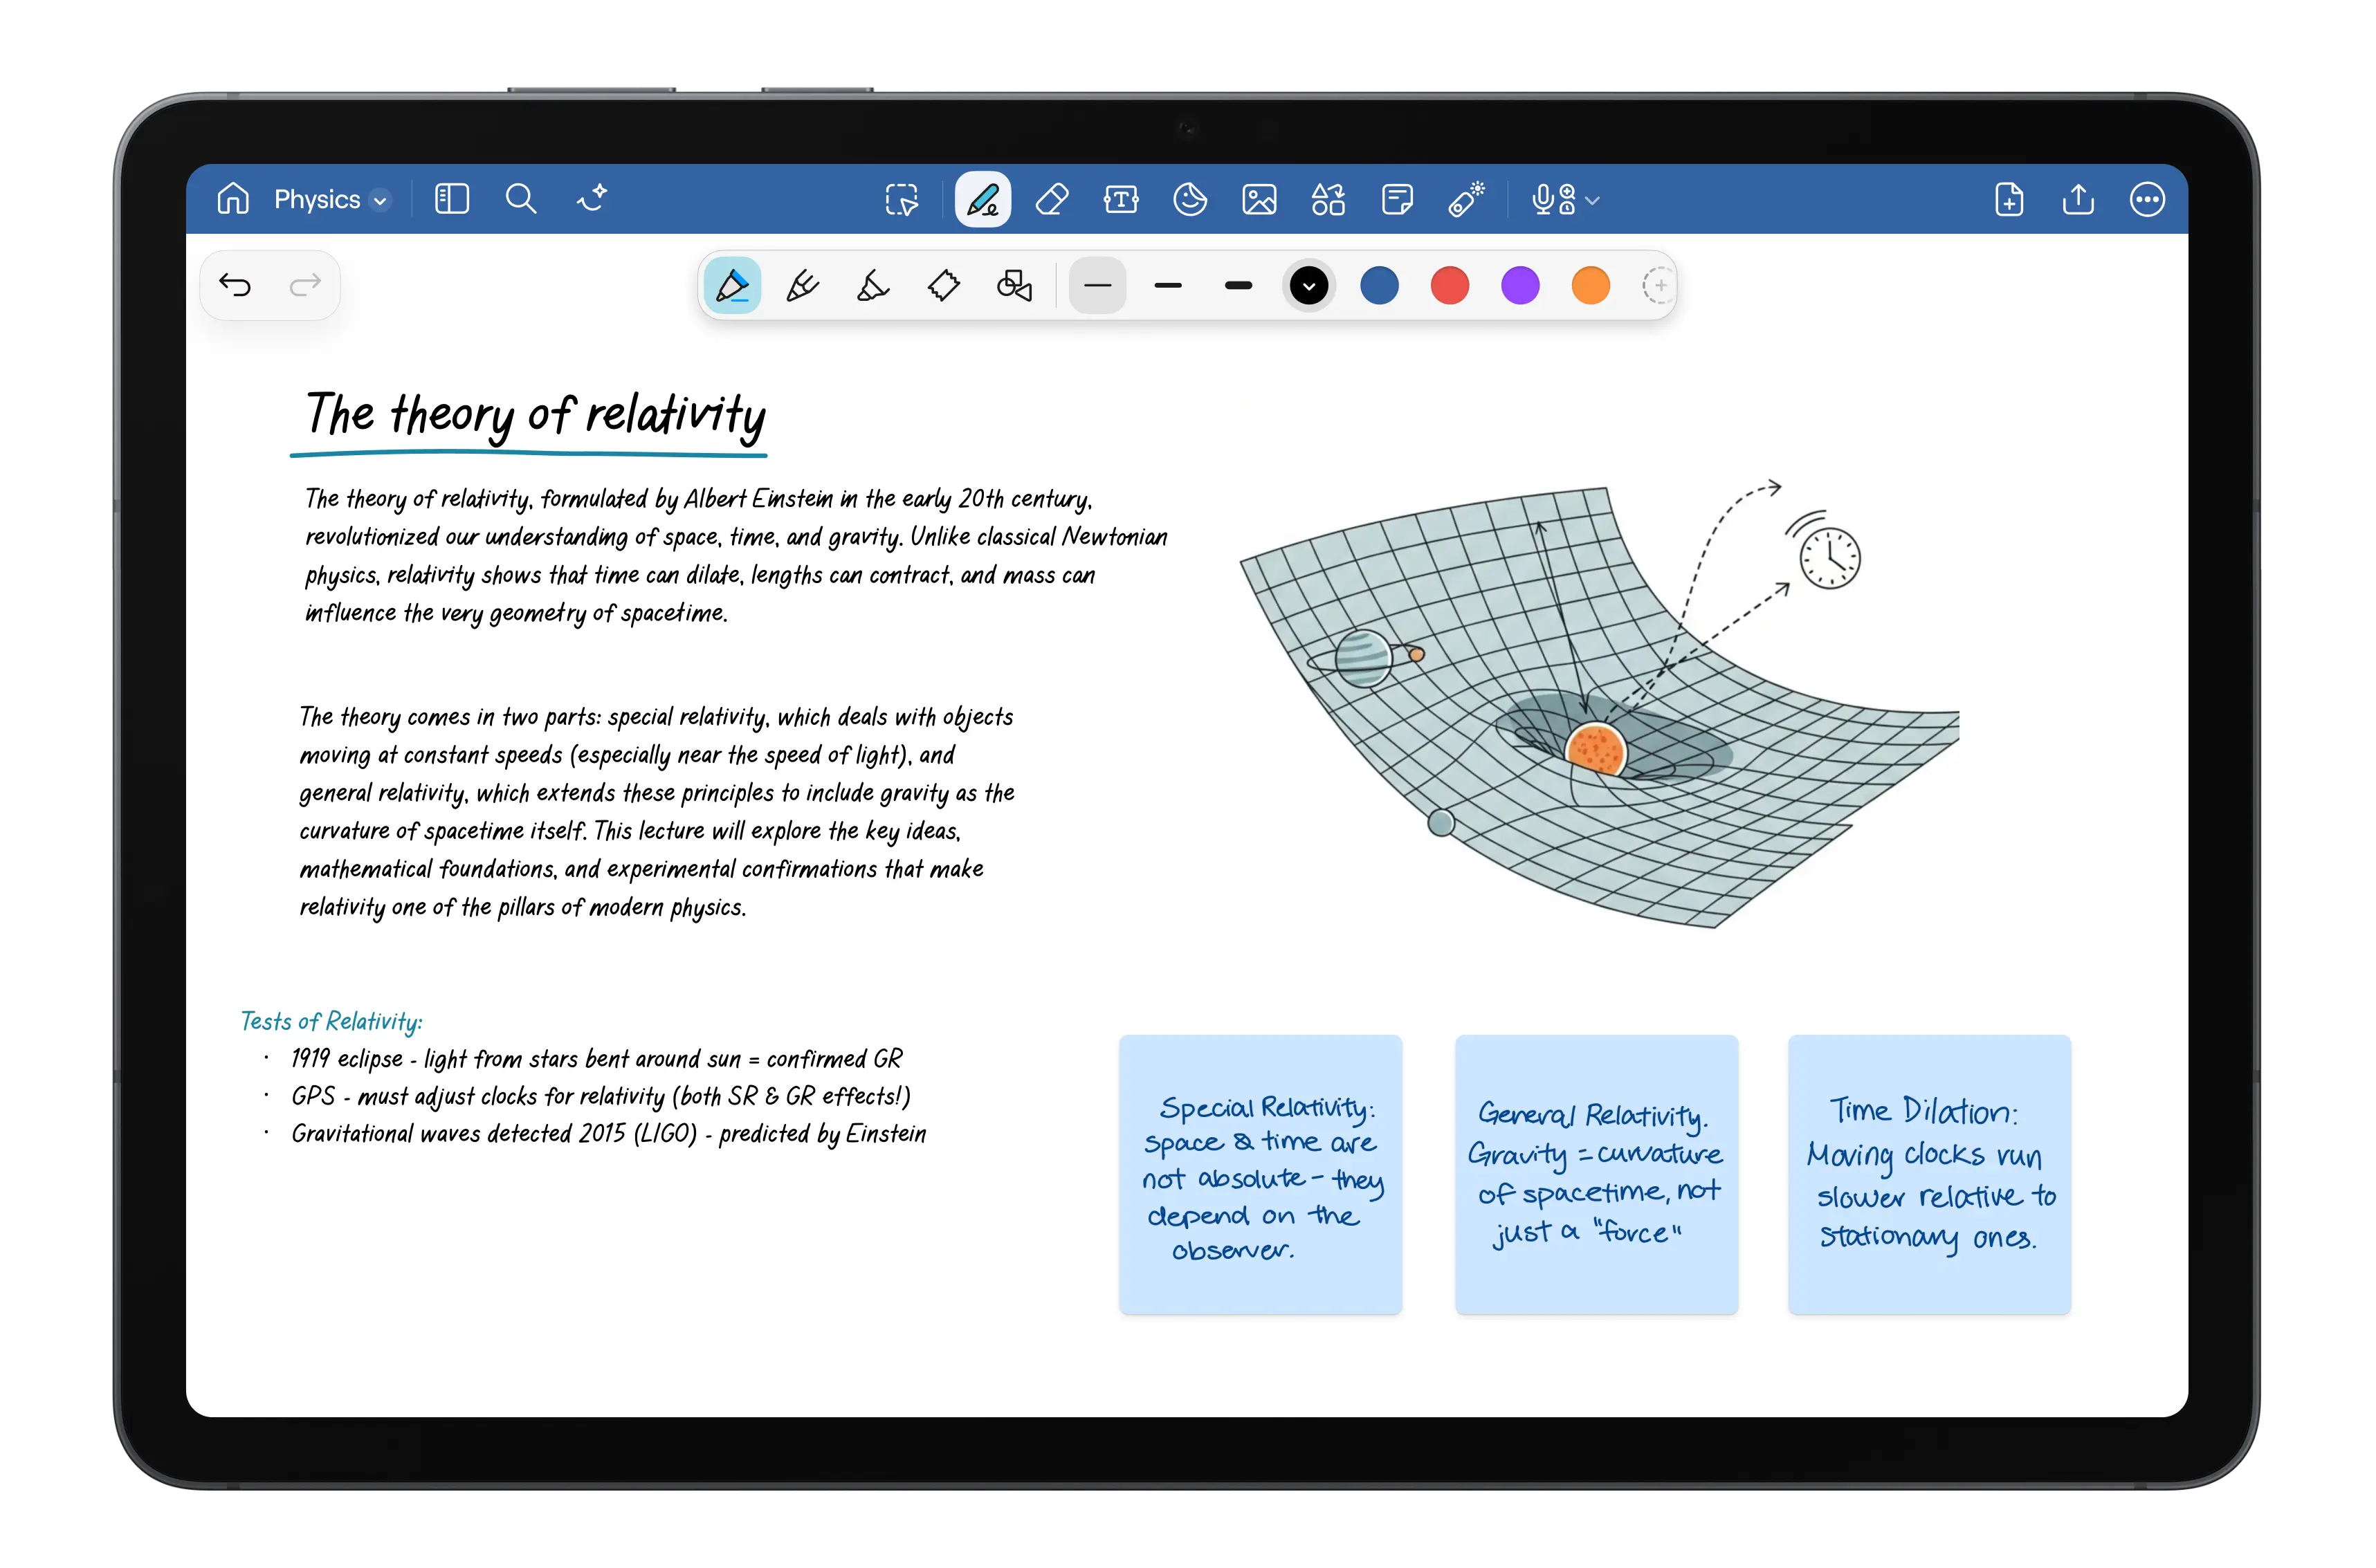Open the black color swatch options
This screenshot has width=2376, height=1568.
click(x=1308, y=286)
